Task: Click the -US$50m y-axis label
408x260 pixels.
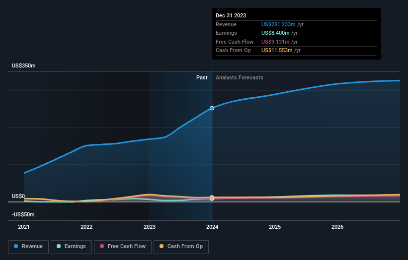Action: [23, 214]
